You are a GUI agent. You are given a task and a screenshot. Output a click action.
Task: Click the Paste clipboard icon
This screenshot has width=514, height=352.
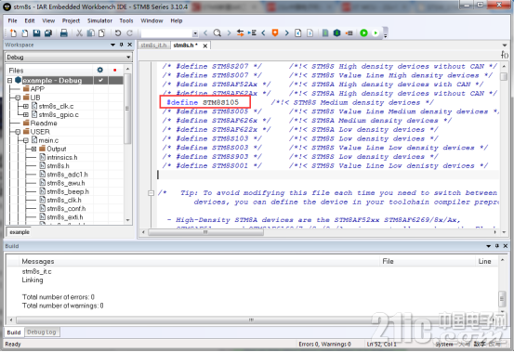click(101, 33)
